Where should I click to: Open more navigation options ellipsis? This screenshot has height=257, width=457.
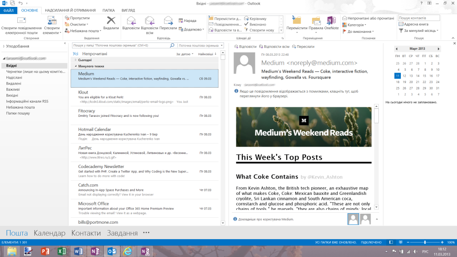(x=146, y=232)
